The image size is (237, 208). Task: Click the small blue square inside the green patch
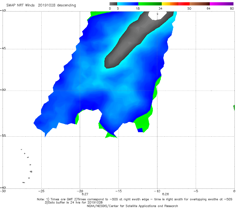pos(140,130)
